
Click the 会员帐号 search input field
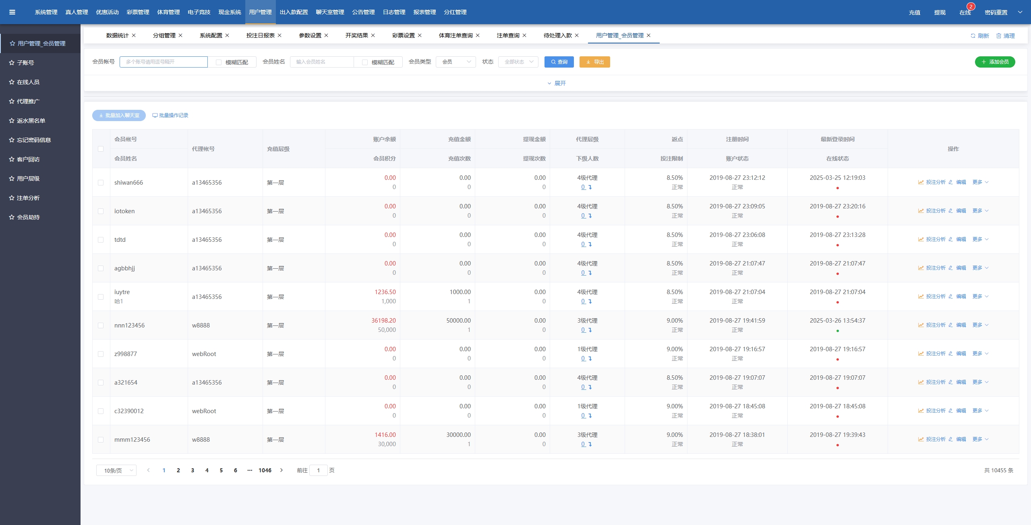point(164,62)
